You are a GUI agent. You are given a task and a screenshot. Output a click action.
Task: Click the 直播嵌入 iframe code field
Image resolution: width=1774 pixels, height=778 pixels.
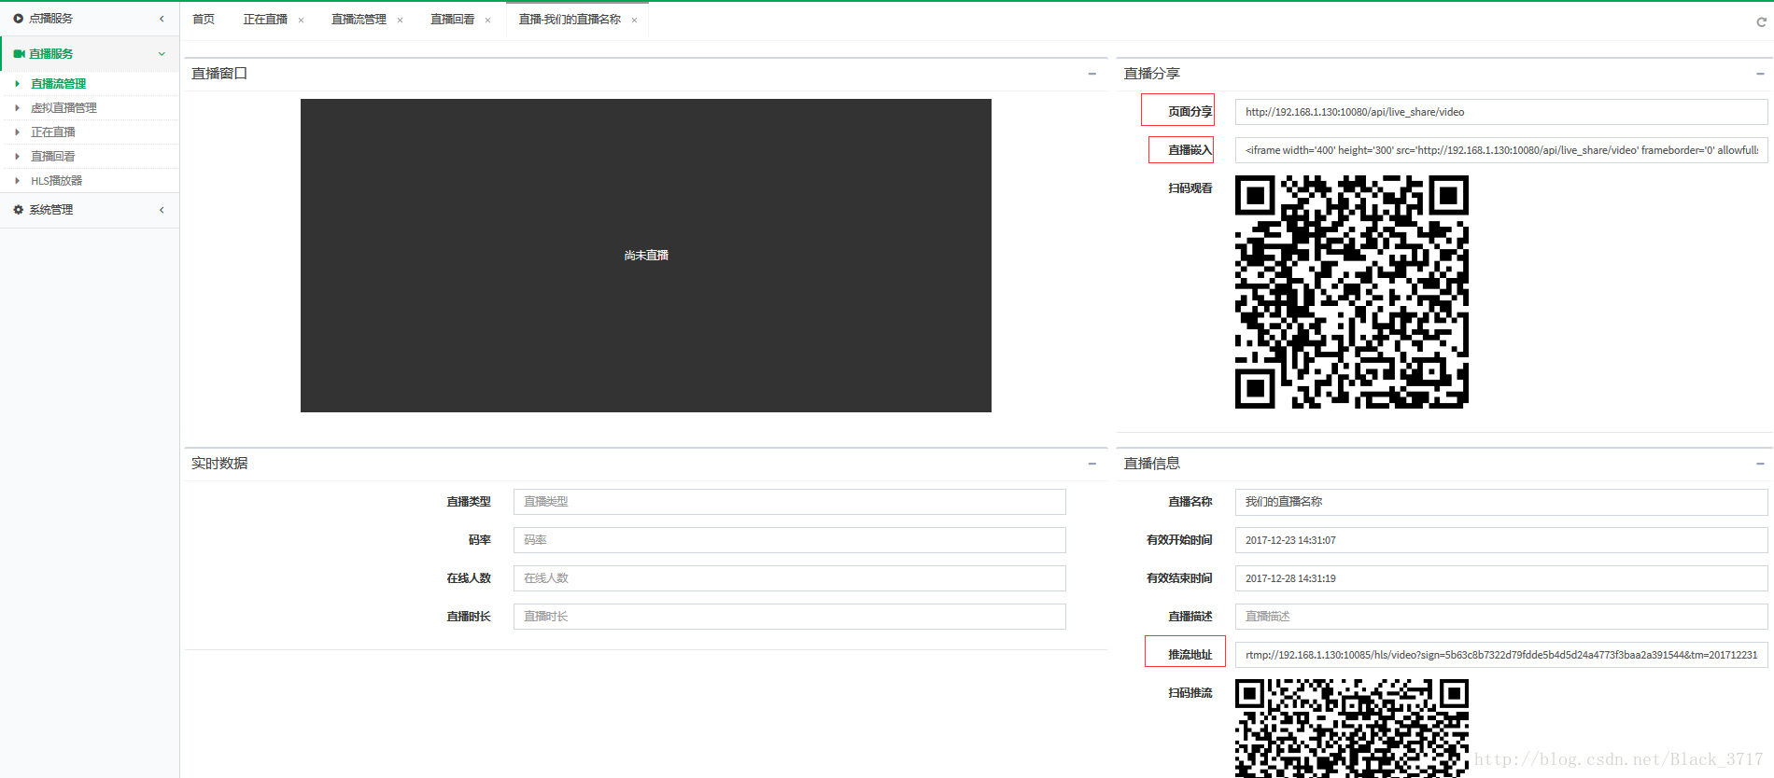pyautogui.click(x=1501, y=150)
